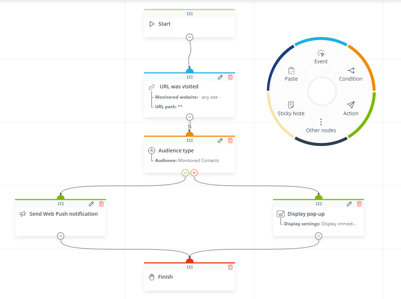The height and width of the screenshot is (299, 401).
Task: Click the URL was visited drag handle
Action: pos(189,77)
